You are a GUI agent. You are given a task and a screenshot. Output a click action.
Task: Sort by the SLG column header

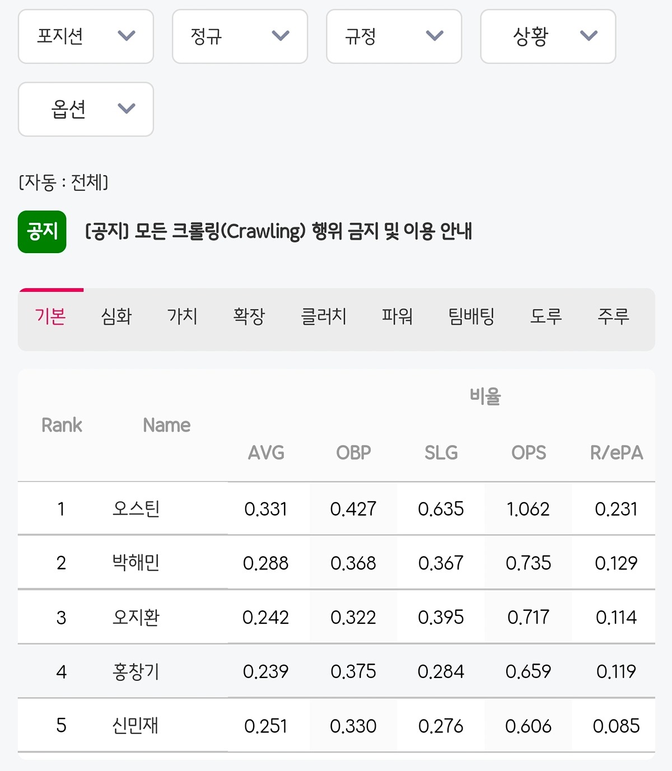click(x=441, y=452)
